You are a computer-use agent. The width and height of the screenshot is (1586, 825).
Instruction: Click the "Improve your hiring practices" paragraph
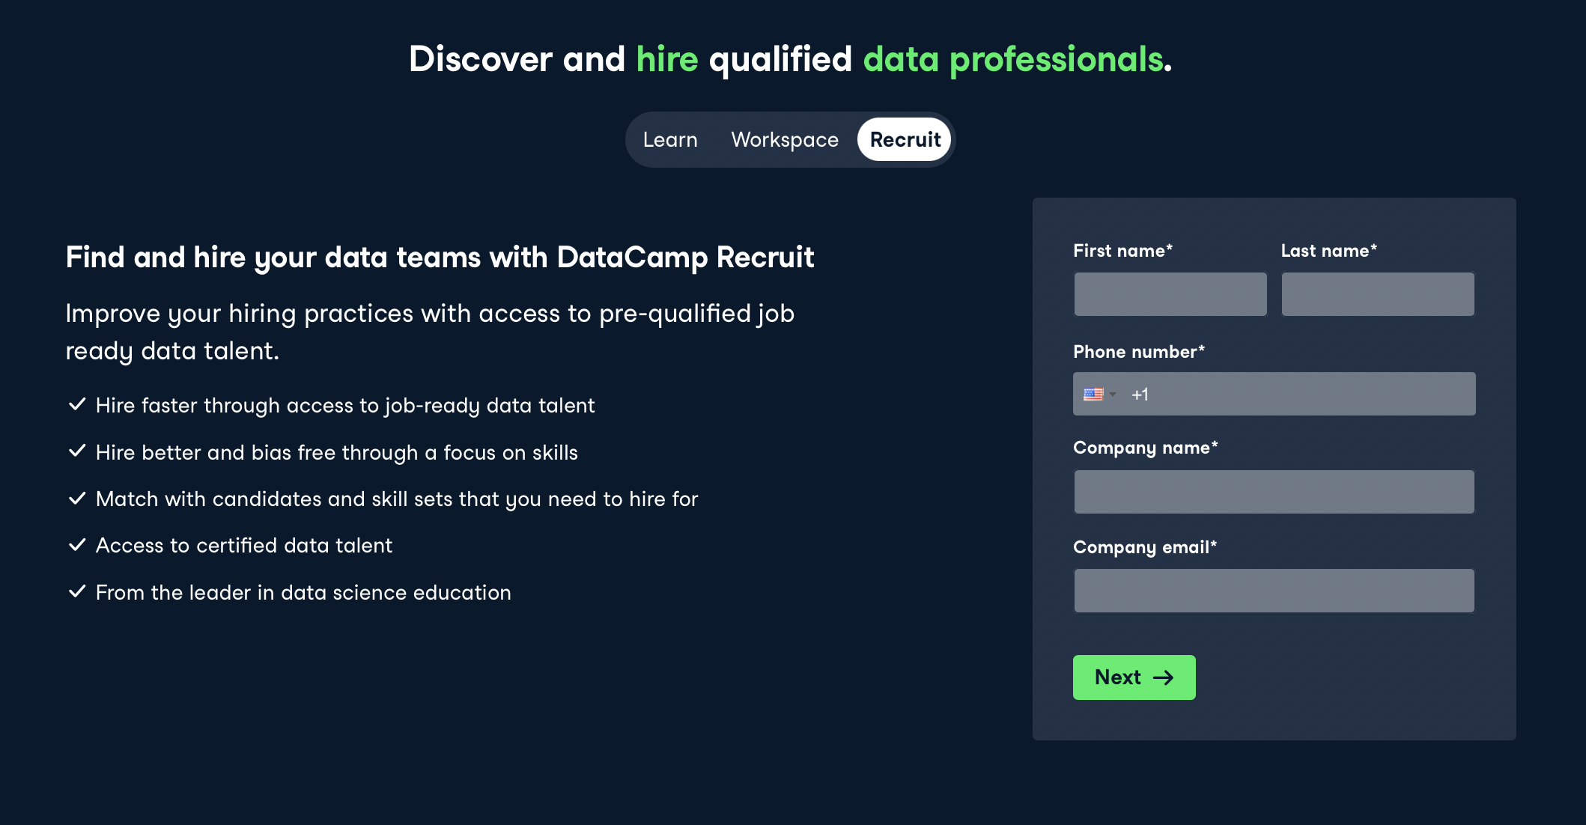tap(430, 332)
